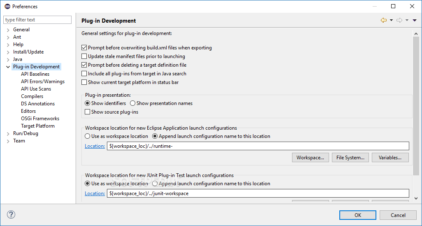Viewport: 422px width, 226px height.
Task: Check Show current target platform in status bar
Action: coord(84,82)
